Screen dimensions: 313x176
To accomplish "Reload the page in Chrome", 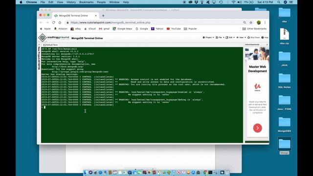I will pos(53,22).
